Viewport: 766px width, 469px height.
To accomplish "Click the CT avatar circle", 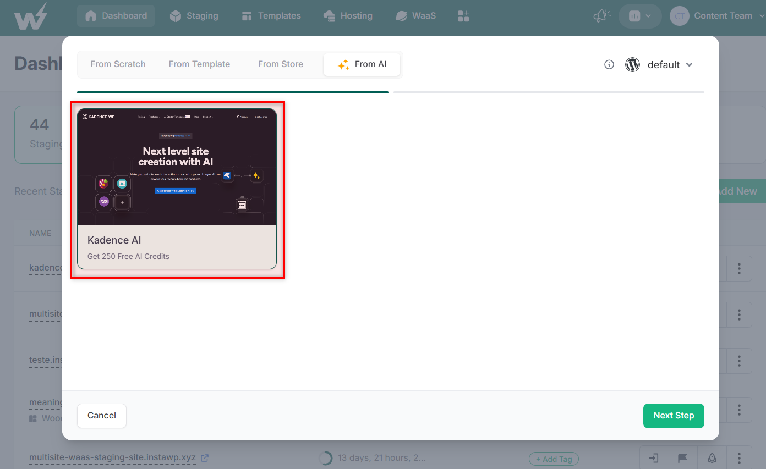I will point(680,16).
